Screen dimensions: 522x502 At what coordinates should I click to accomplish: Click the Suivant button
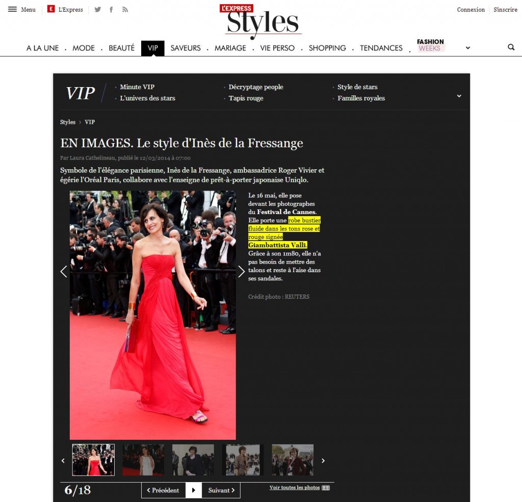point(220,490)
